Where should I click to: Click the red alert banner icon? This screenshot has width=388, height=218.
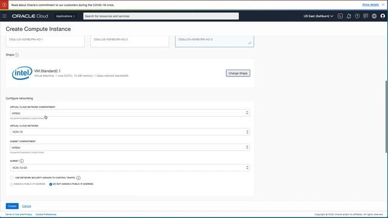(4, 5)
